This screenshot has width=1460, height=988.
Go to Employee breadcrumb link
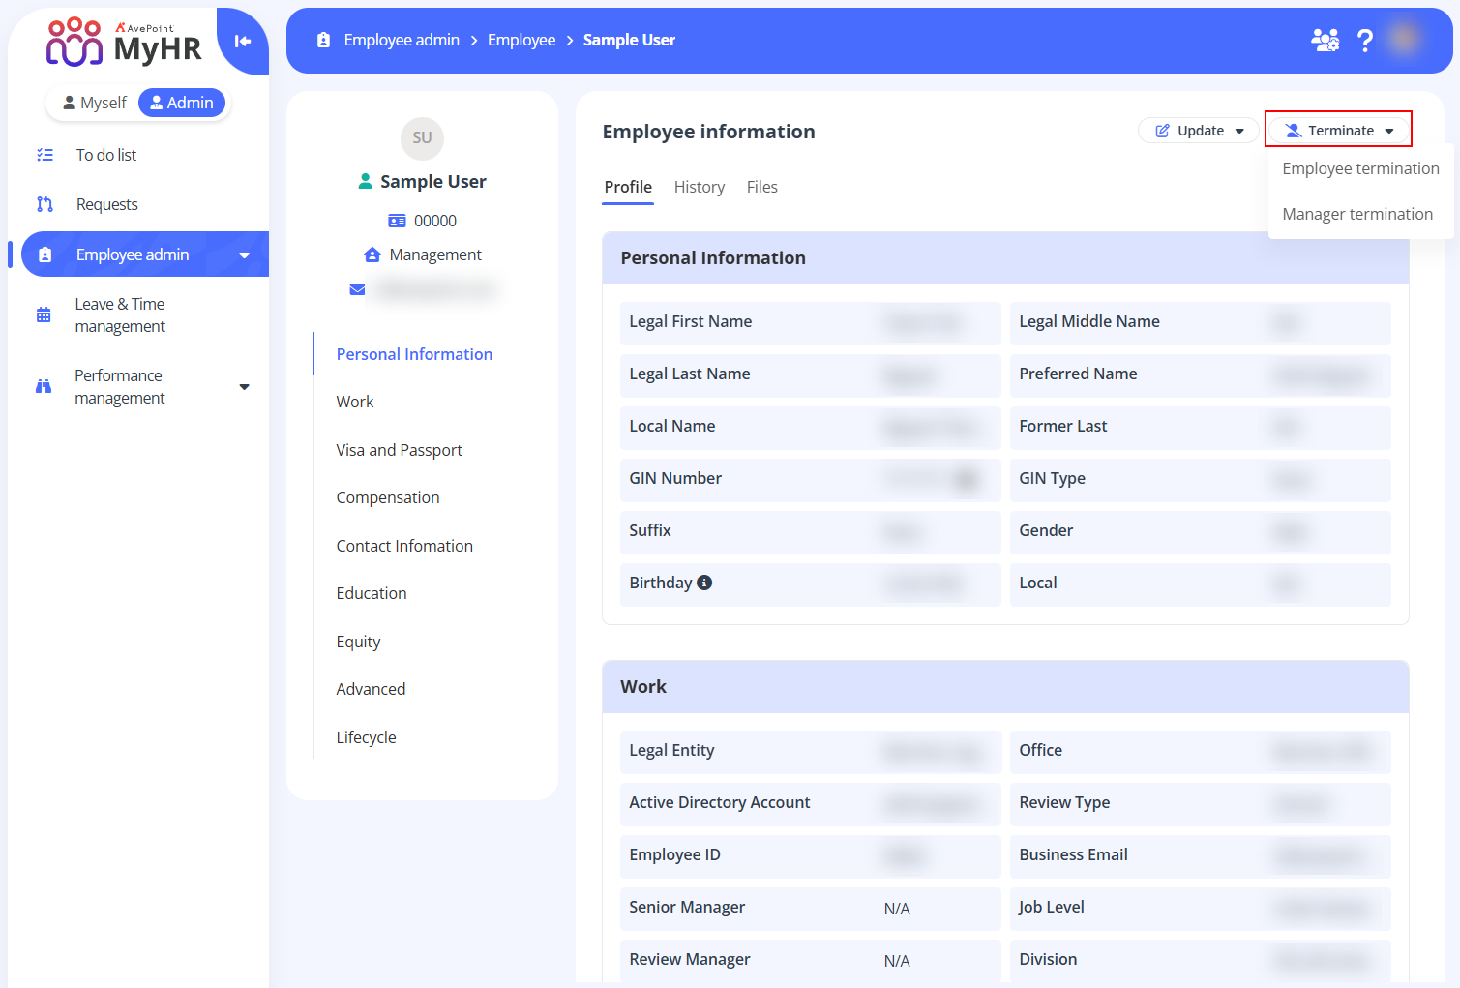521,40
